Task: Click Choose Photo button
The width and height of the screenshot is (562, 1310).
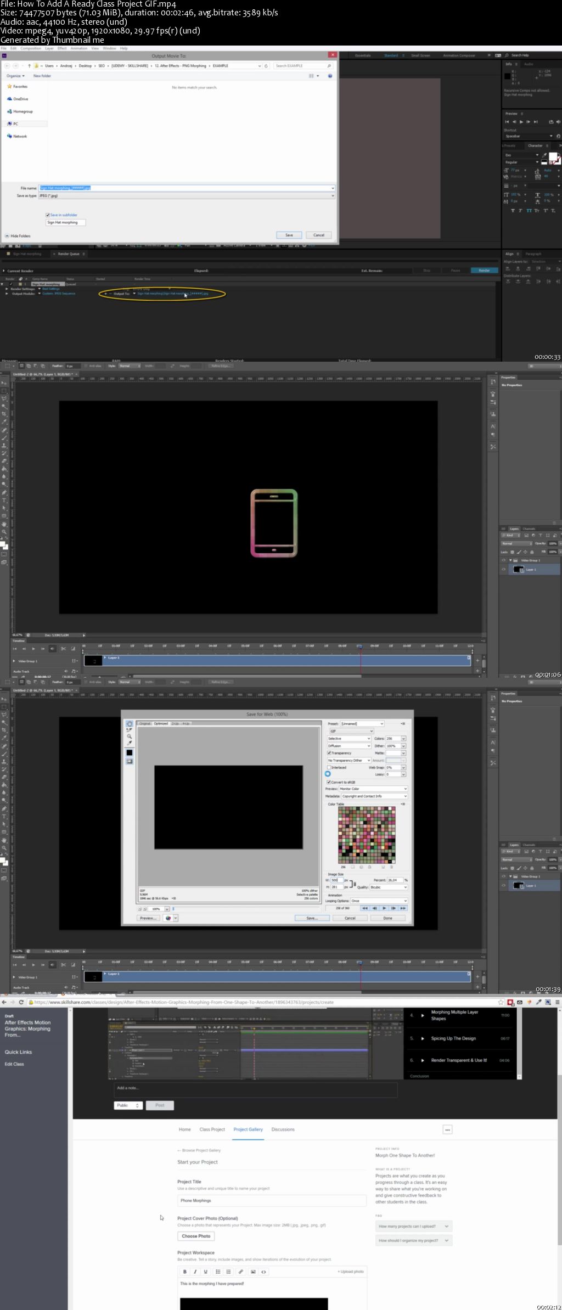Action: click(196, 1236)
